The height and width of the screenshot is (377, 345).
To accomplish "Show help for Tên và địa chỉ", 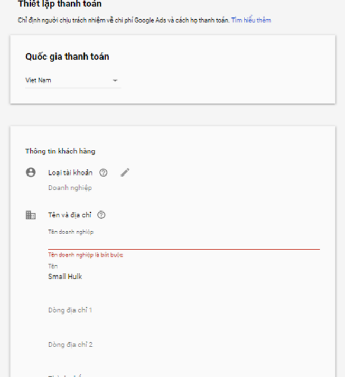I will 101,215.
